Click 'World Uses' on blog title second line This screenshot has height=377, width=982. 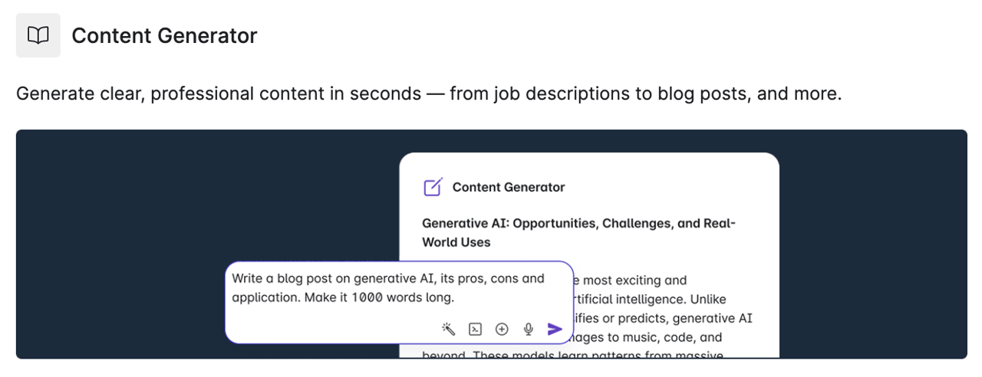click(x=456, y=242)
